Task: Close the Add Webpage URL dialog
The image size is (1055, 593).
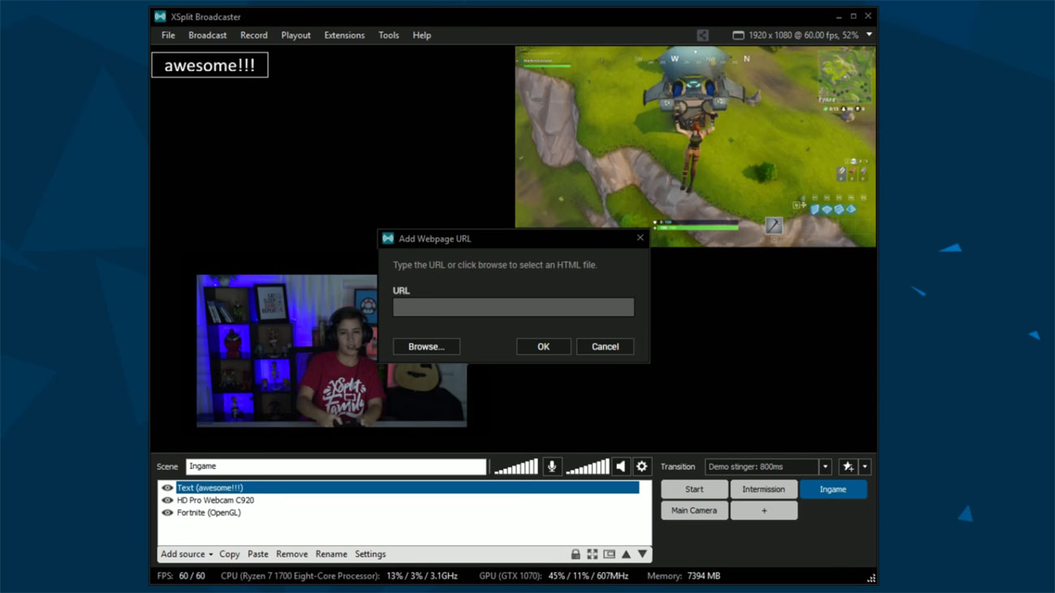Action: 640,238
